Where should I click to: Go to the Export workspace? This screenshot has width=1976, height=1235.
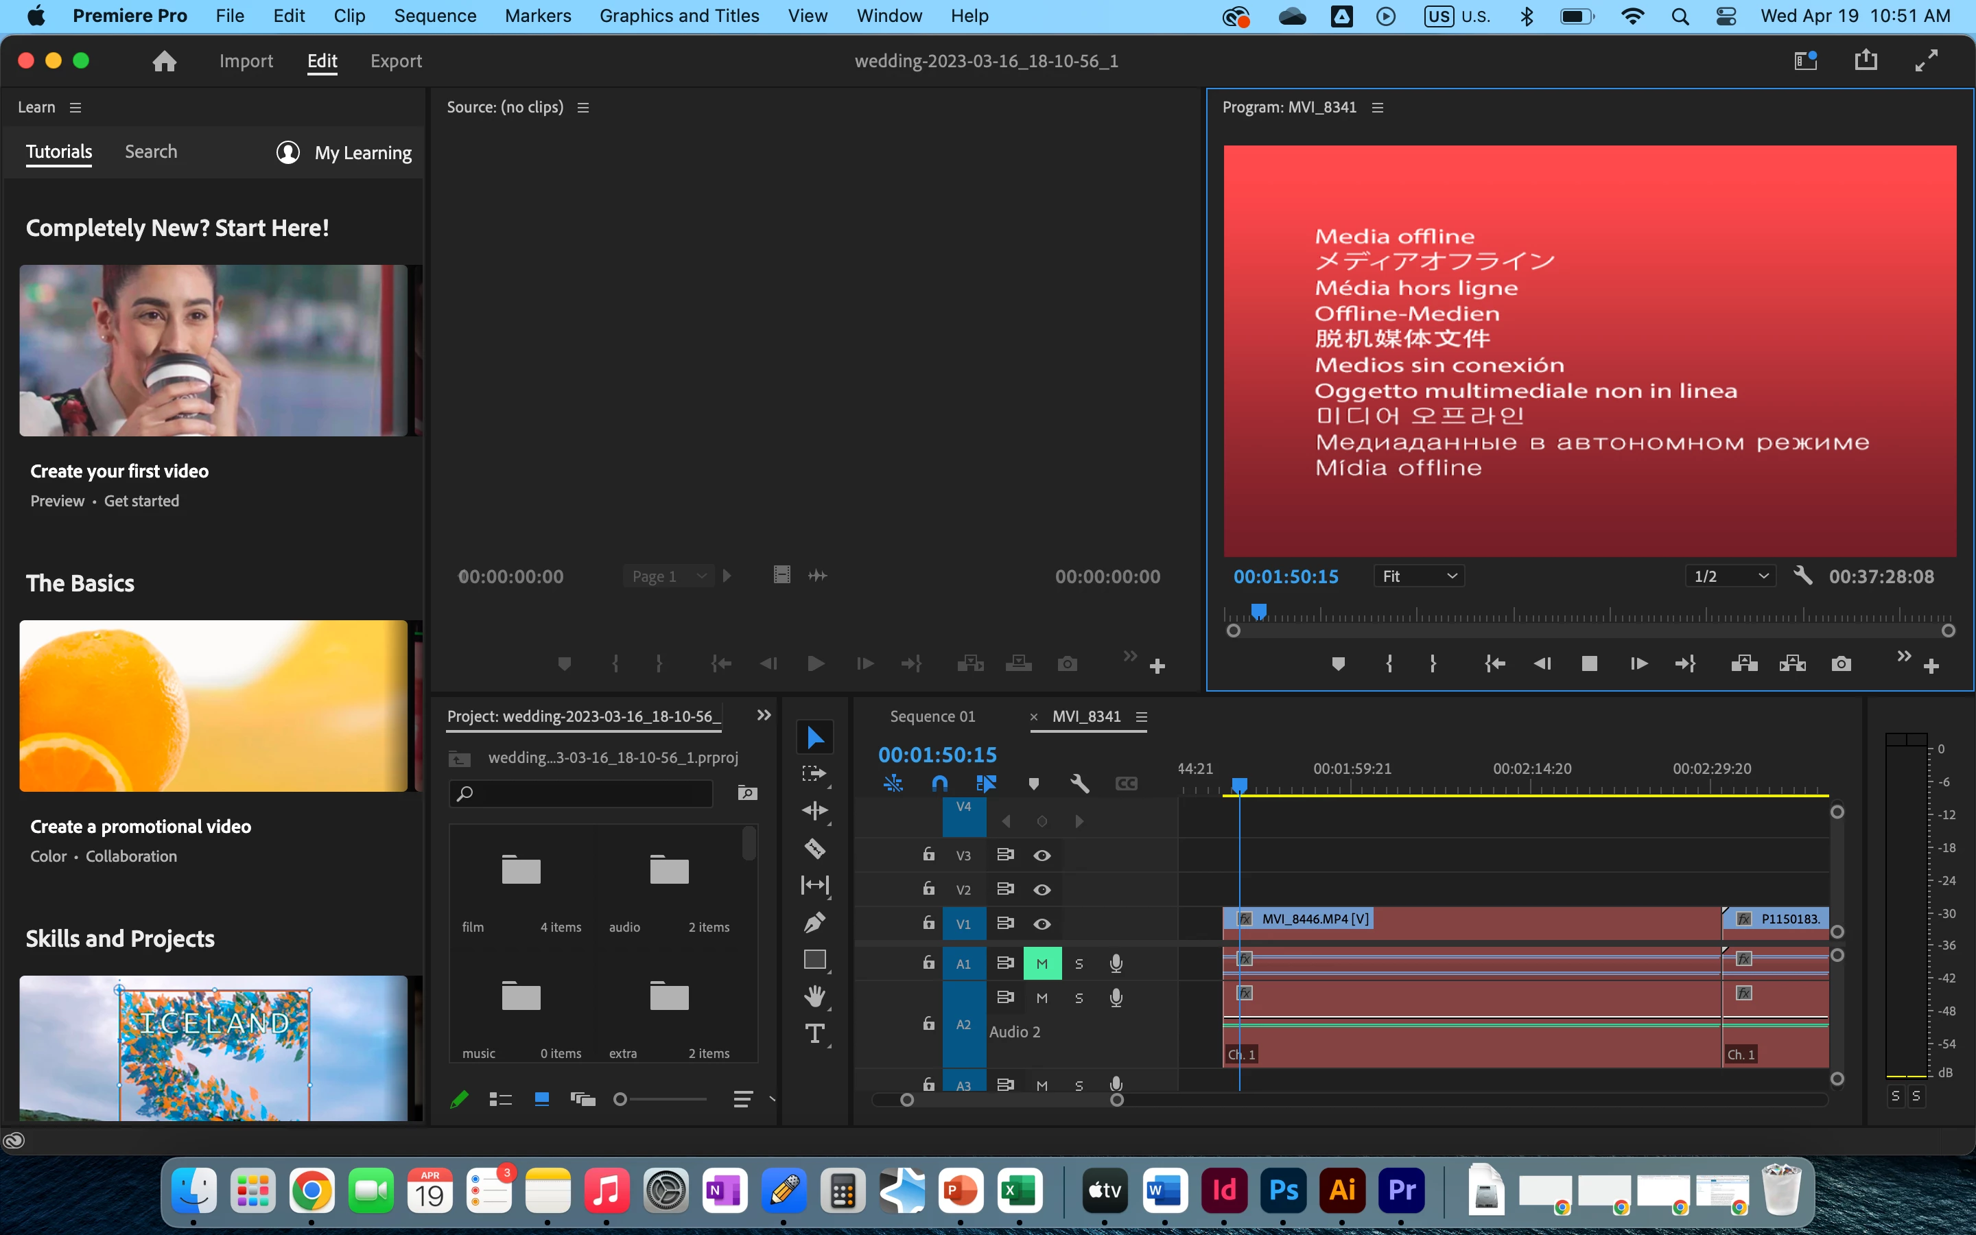[395, 61]
